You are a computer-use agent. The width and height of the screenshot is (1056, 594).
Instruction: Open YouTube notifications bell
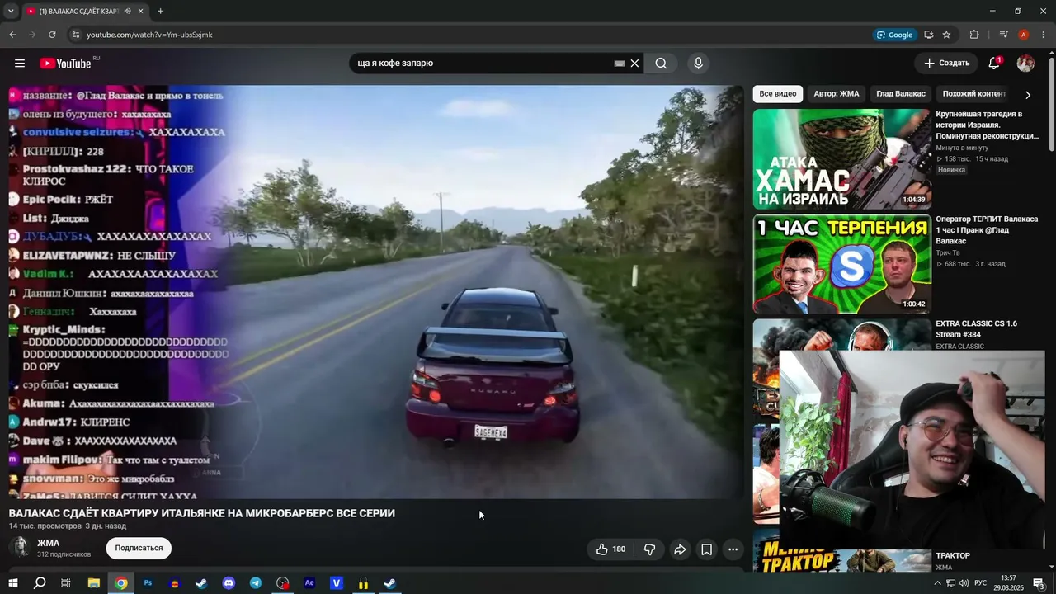[x=994, y=64]
